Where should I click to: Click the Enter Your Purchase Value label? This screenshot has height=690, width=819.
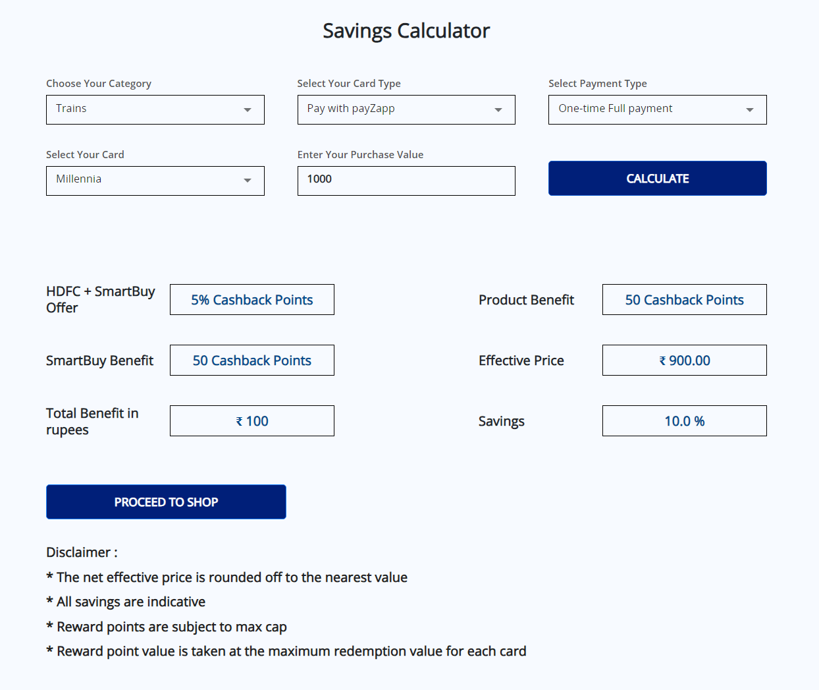[x=360, y=155]
